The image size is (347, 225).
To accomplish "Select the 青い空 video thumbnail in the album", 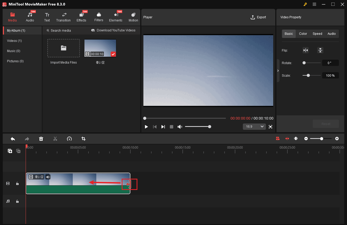I will pos(100,48).
